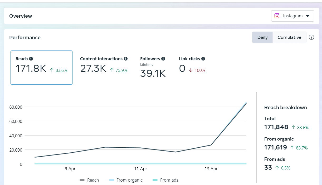The image size is (322, 185).
Task: Select the Reach metric card
Action: [x=41, y=68]
